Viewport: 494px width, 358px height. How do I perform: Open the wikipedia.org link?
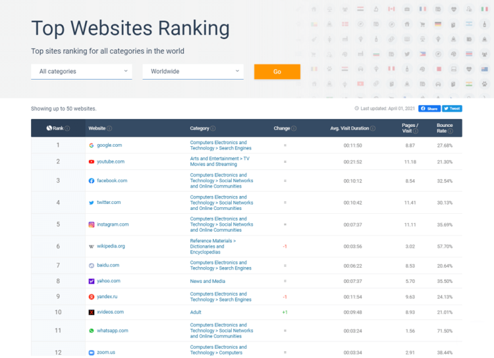[111, 246]
